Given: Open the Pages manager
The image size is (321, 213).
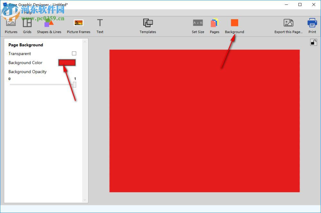Looking at the screenshot, I should click(214, 26).
